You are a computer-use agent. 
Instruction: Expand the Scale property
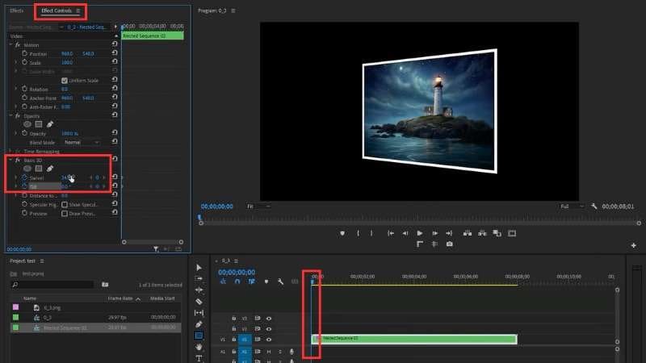point(16,63)
